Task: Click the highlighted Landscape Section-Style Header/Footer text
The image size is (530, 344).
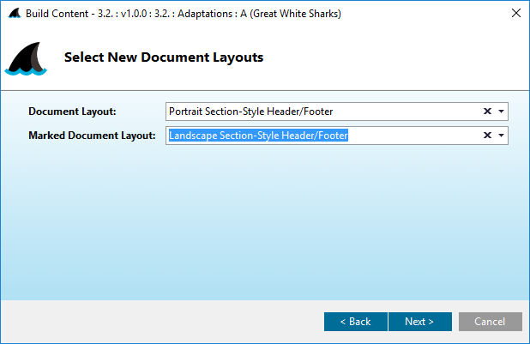Action: point(258,136)
